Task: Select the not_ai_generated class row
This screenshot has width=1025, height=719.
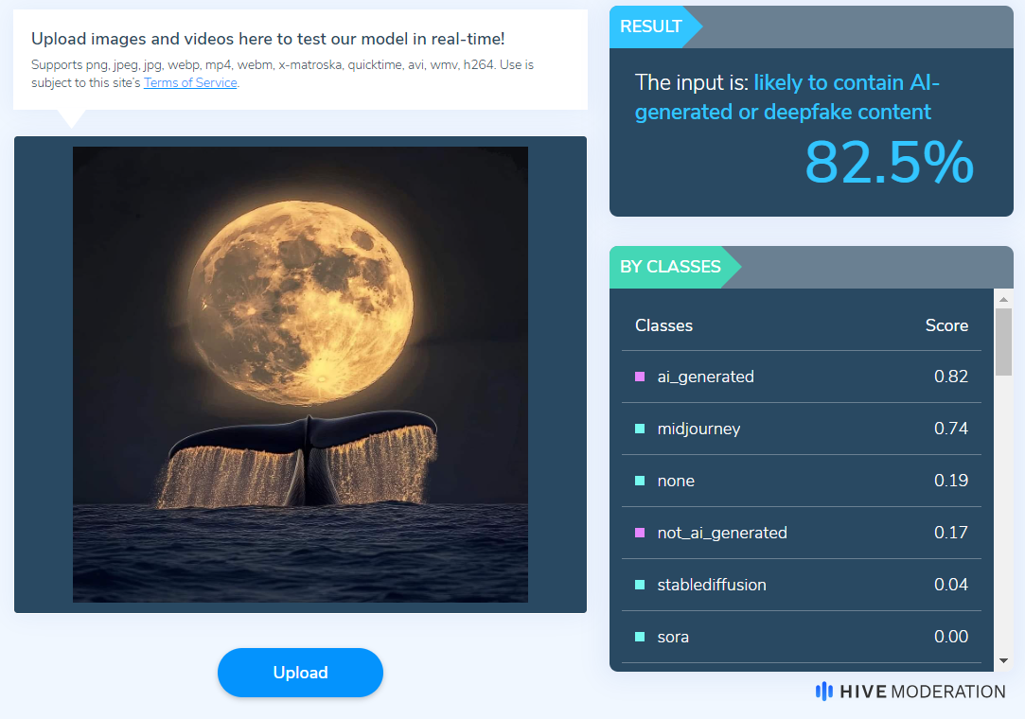Action: [802, 533]
